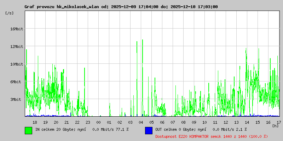Screen dimensions: 283x141
Task: Click the '[/s]' axis unit label
Action: (x=10, y=13)
